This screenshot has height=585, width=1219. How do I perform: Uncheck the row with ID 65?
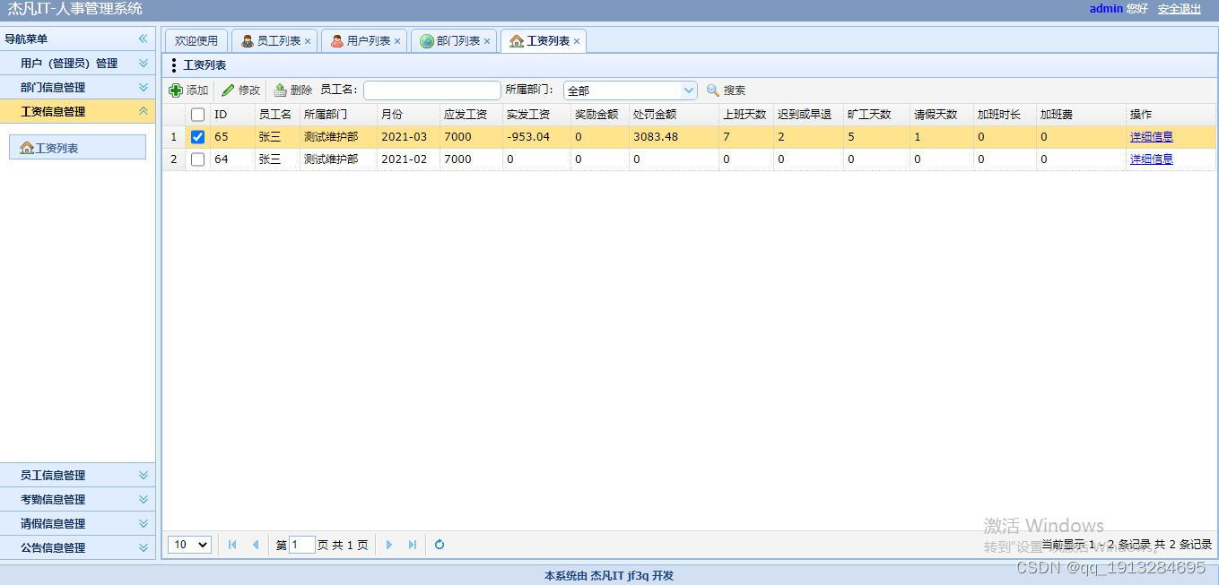198,137
